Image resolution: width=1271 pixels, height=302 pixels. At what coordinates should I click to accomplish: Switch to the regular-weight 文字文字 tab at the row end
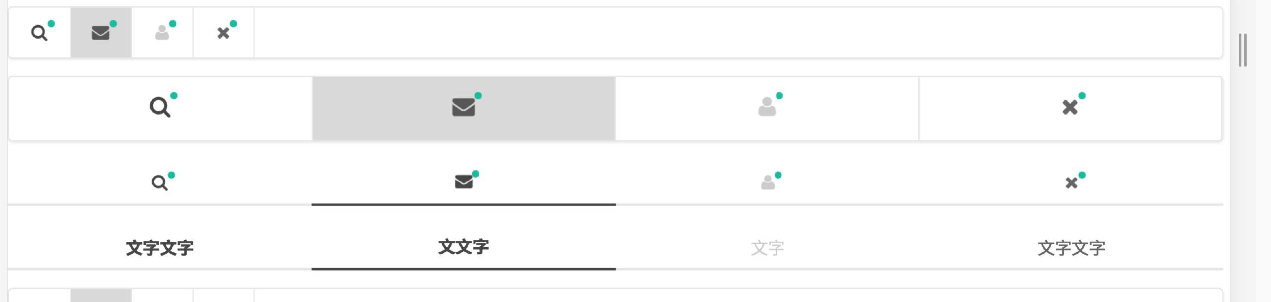(1071, 248)
